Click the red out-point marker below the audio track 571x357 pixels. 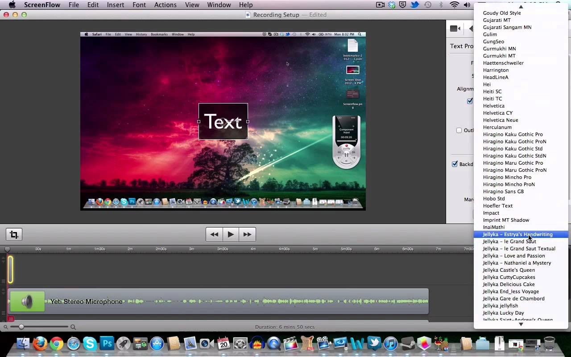[x=11, y=319]
